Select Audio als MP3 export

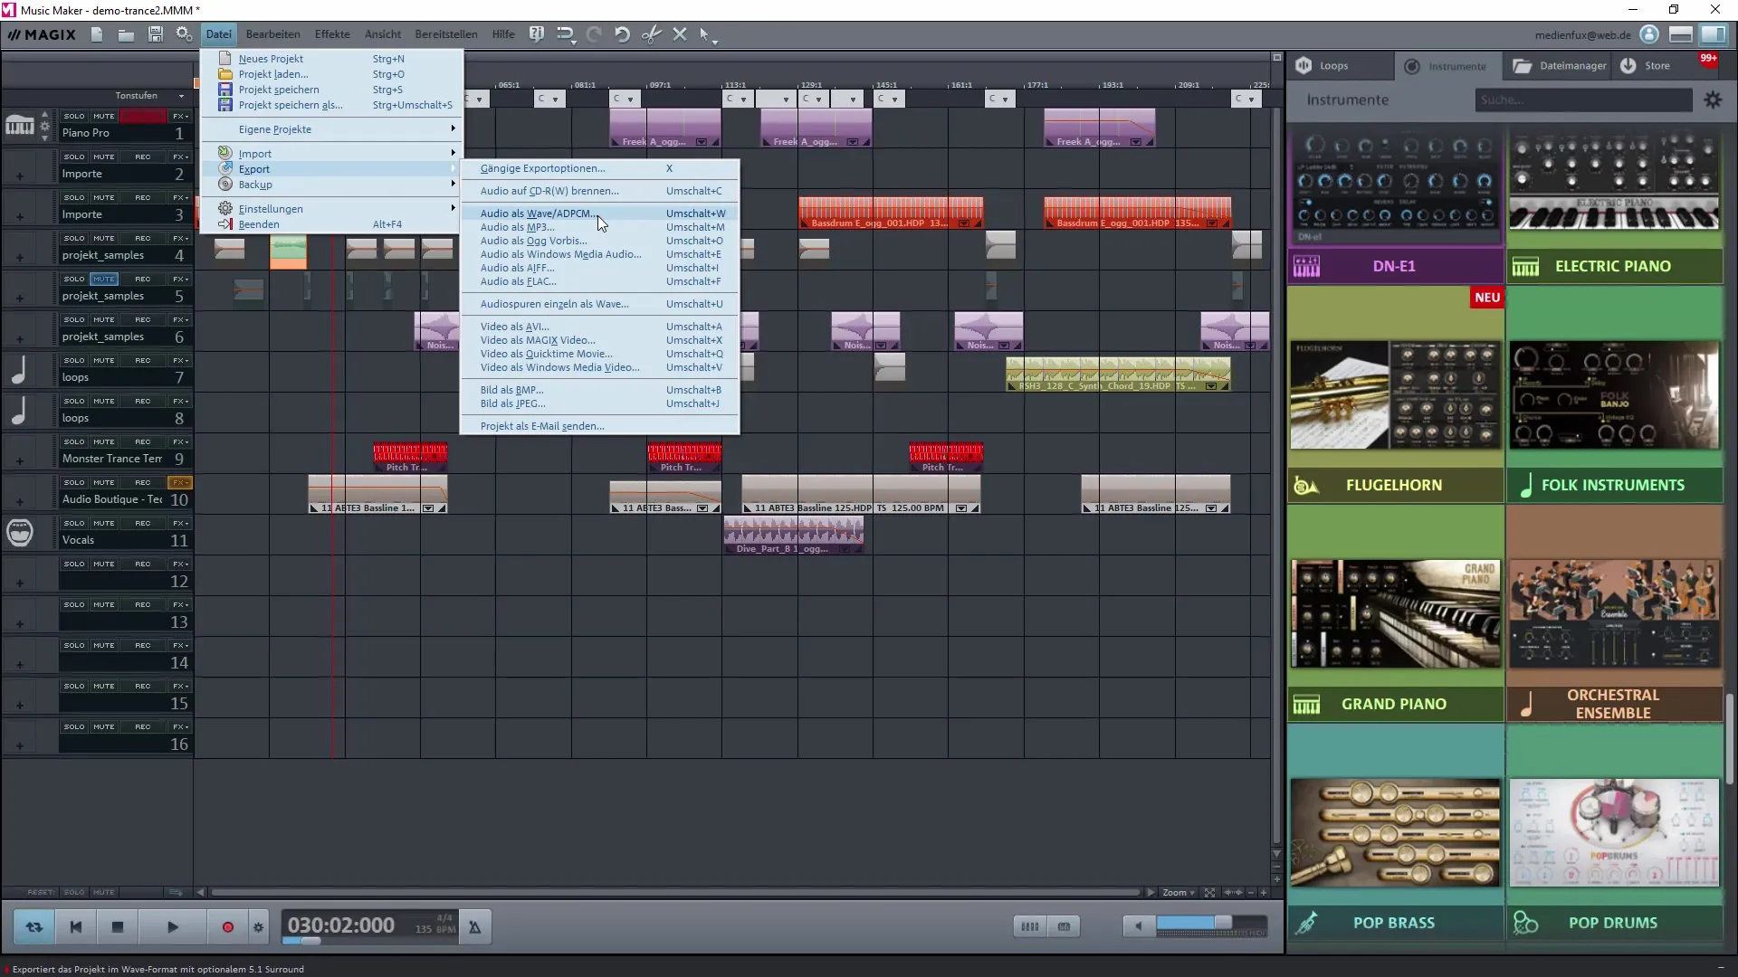pyautogui.click(x=600, y=227)
